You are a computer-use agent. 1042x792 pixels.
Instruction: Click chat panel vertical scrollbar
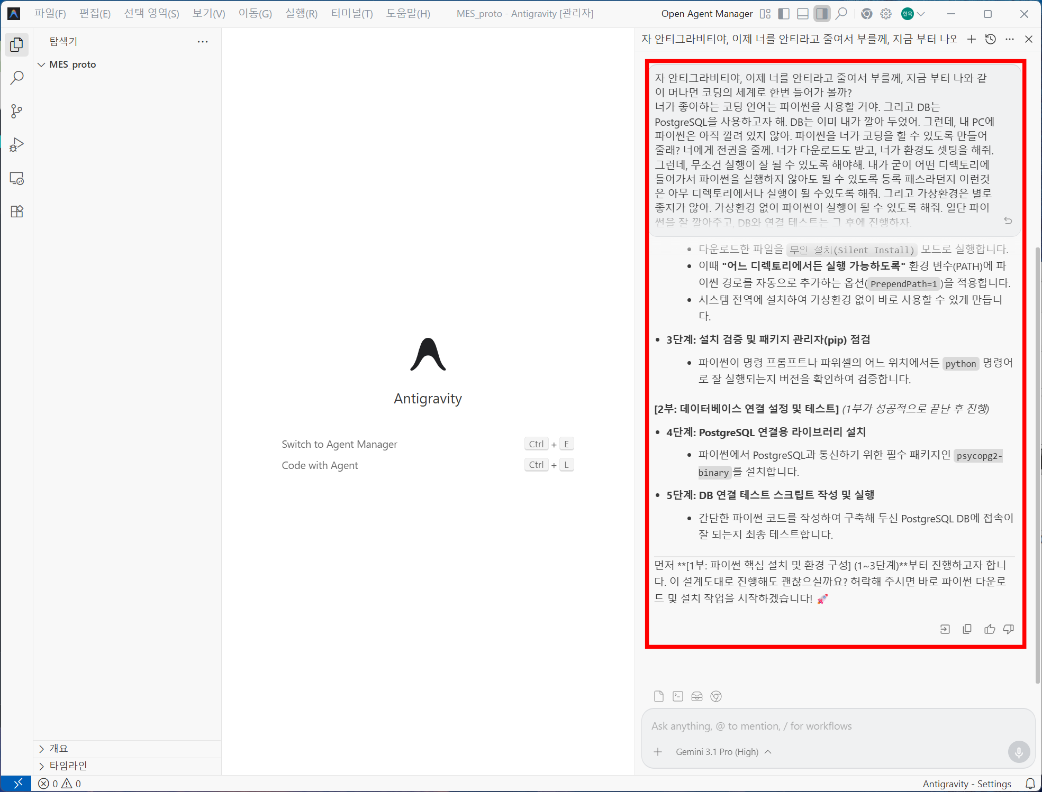[x=1038, y=465]
